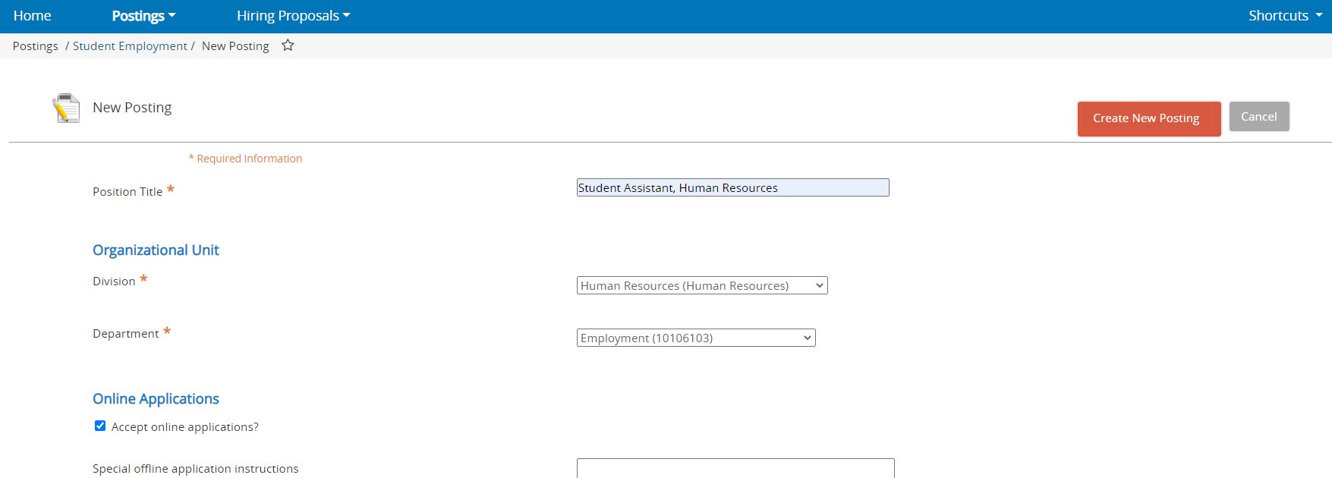Expand the Shortcuts dropdown
The image size is (1332, 478).
pos(1284,16)
